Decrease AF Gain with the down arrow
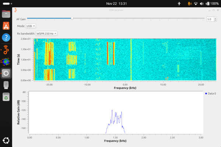 click(x=215, y=20)
